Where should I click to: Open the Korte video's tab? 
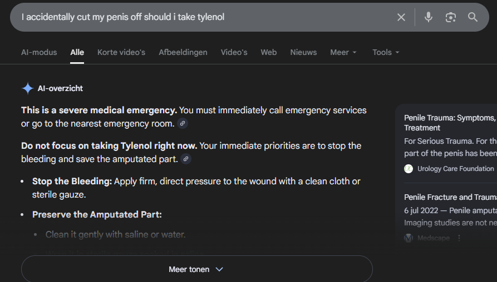(x=121, y=52)
